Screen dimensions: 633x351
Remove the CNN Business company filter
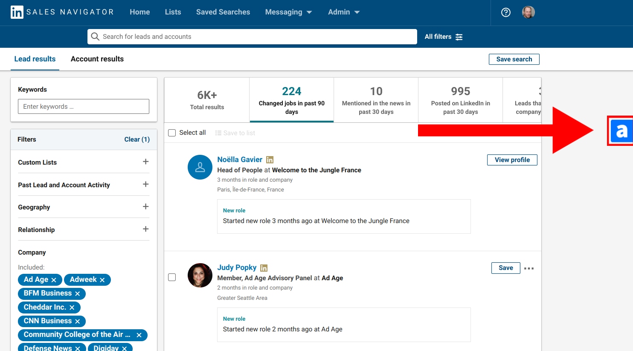click(78, 321)
